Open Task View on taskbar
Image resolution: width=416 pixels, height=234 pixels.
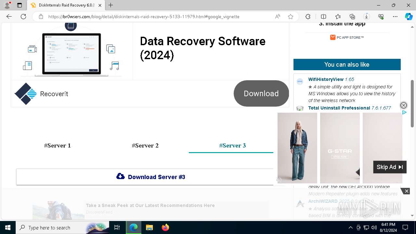click(117, 227)
